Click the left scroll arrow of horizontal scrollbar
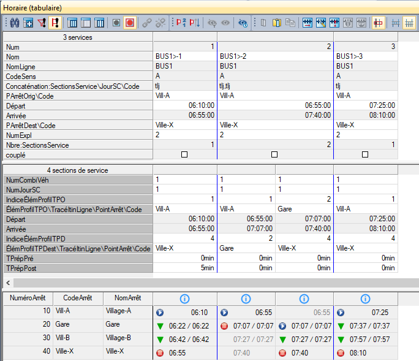This screenshot has height=361, width=419. [x=7, y=283]
